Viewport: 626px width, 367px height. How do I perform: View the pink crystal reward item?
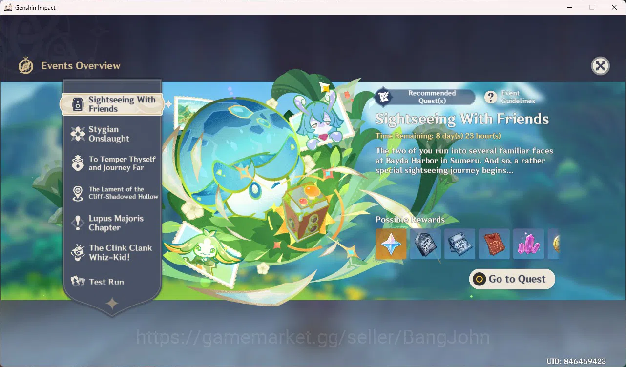tap(529, 244)
